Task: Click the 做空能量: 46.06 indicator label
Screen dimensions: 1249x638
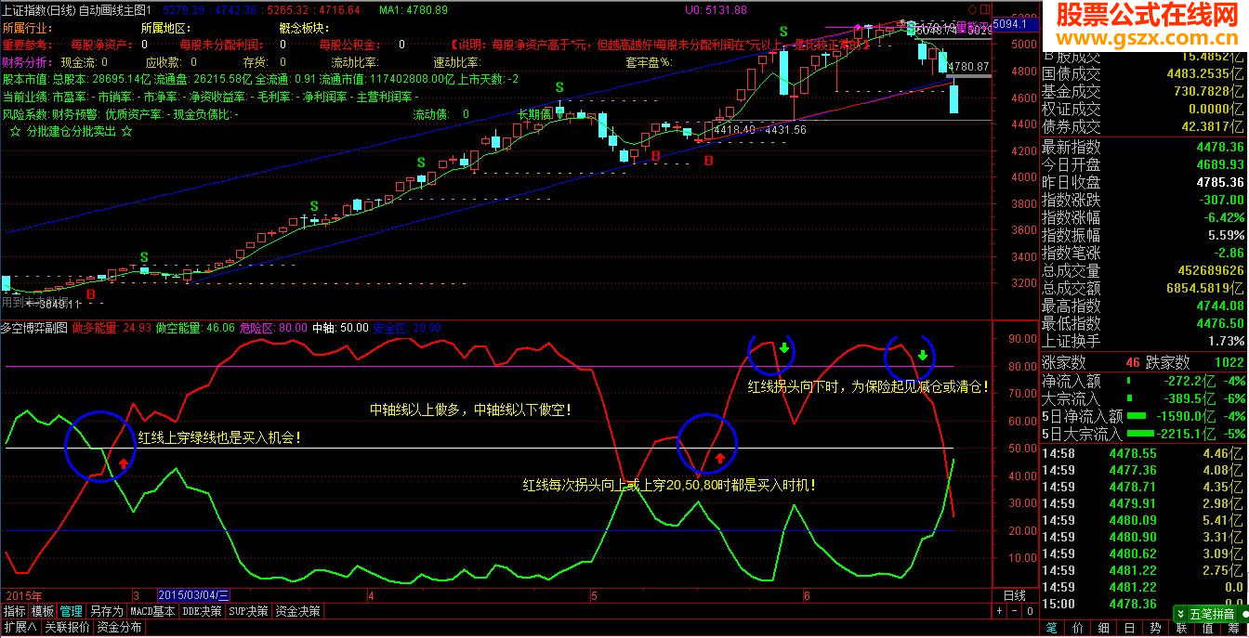Action: tap(195, 328)
